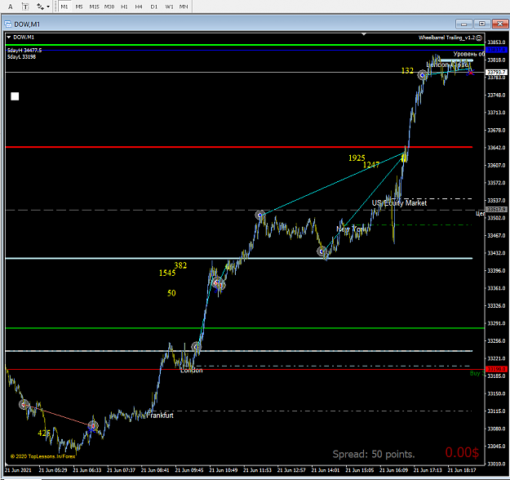The height and width of the screenshot is (480, 510).
Task: Click the yellow 50 label
Action: click(171, 293)
